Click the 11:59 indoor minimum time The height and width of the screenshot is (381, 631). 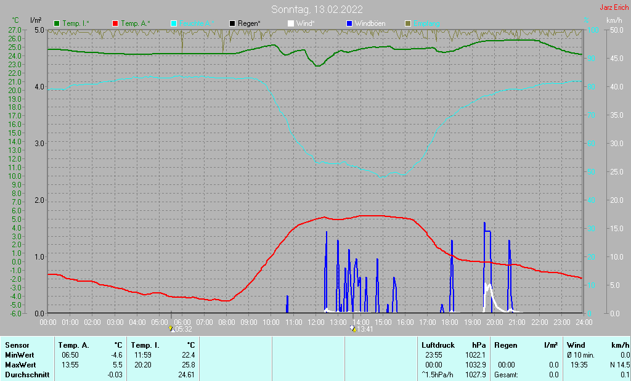coord(143,355)
